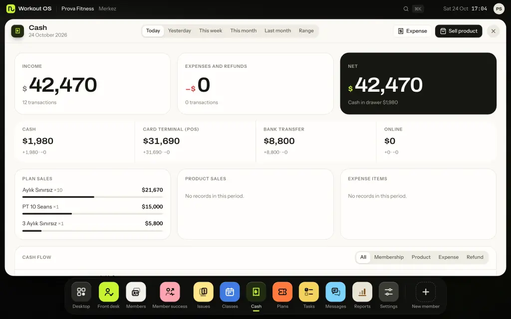Open the Issues dock icon
The height and width of the screenshot is (319, 511).
204,292
